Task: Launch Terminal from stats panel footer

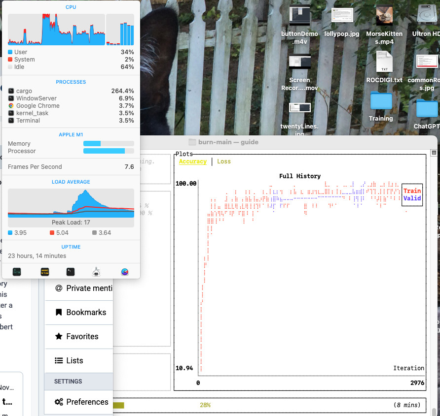Action: (x=71, y=272)
